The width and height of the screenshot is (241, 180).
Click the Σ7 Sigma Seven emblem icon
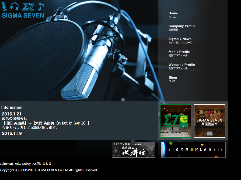coord(28,6)
